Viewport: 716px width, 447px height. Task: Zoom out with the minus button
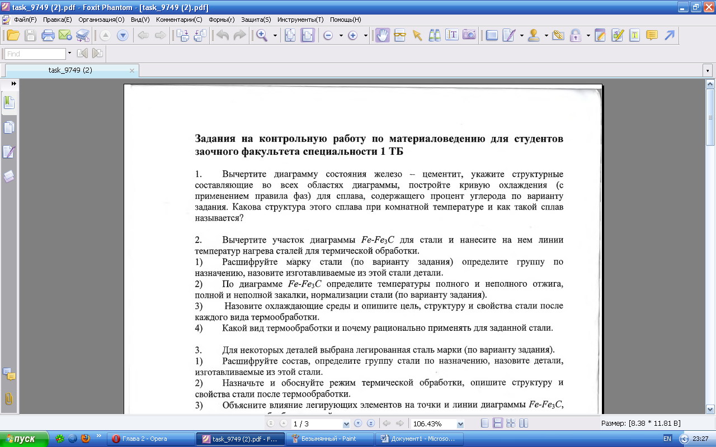coord(328,35)
